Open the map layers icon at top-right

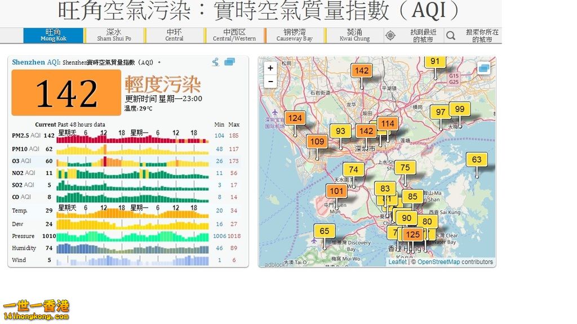click(x=483, y=68)
